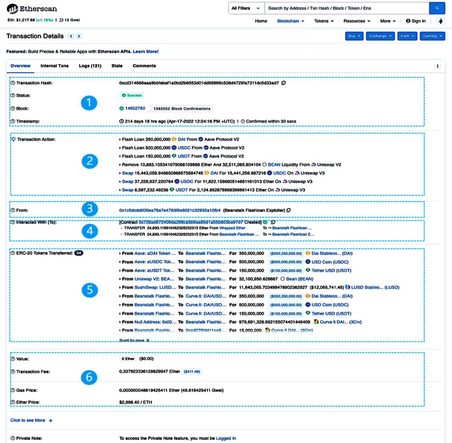The width and height of the screenshot is (452, 443).
Task: Click help icon beside Status
Action: pos(13,95)
